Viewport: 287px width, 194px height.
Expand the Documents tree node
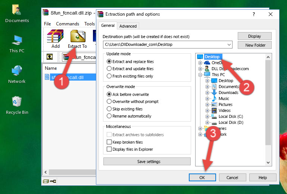[207, 87]
